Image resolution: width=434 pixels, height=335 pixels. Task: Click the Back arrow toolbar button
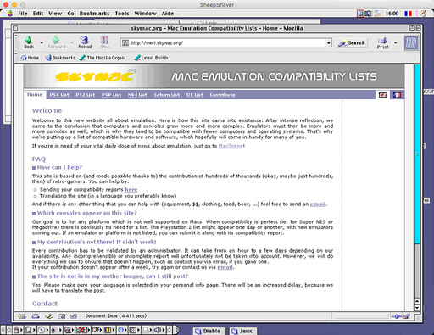[x=29, y=42]
